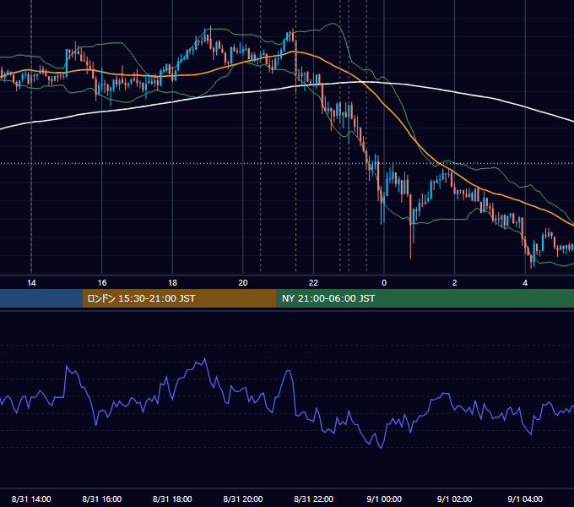Click hour label 0 on price chart axis
This screenshot has height=507, width=574.
click(384, 283)
